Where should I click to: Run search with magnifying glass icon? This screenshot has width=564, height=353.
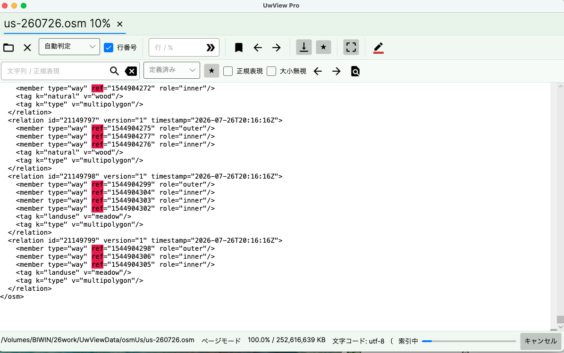click(114, 71)
